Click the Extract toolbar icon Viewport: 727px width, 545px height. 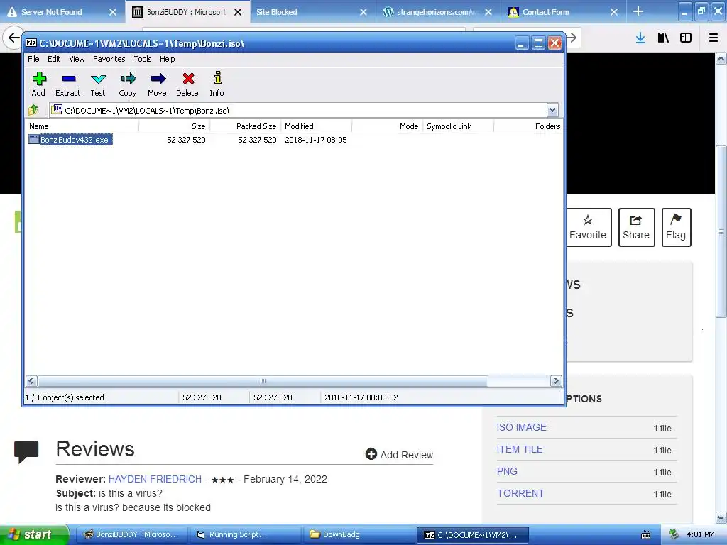coord(69,79)
